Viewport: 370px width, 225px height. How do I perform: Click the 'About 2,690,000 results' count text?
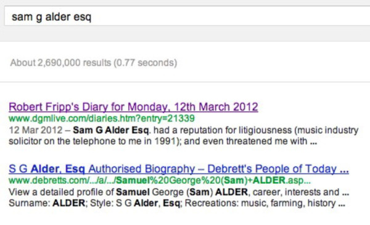[x=60, y=63]
